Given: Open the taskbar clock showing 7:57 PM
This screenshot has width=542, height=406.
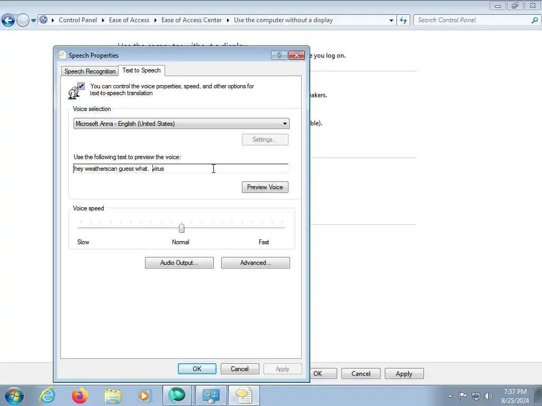Looking at the screenshot, I should coord(515,396).
